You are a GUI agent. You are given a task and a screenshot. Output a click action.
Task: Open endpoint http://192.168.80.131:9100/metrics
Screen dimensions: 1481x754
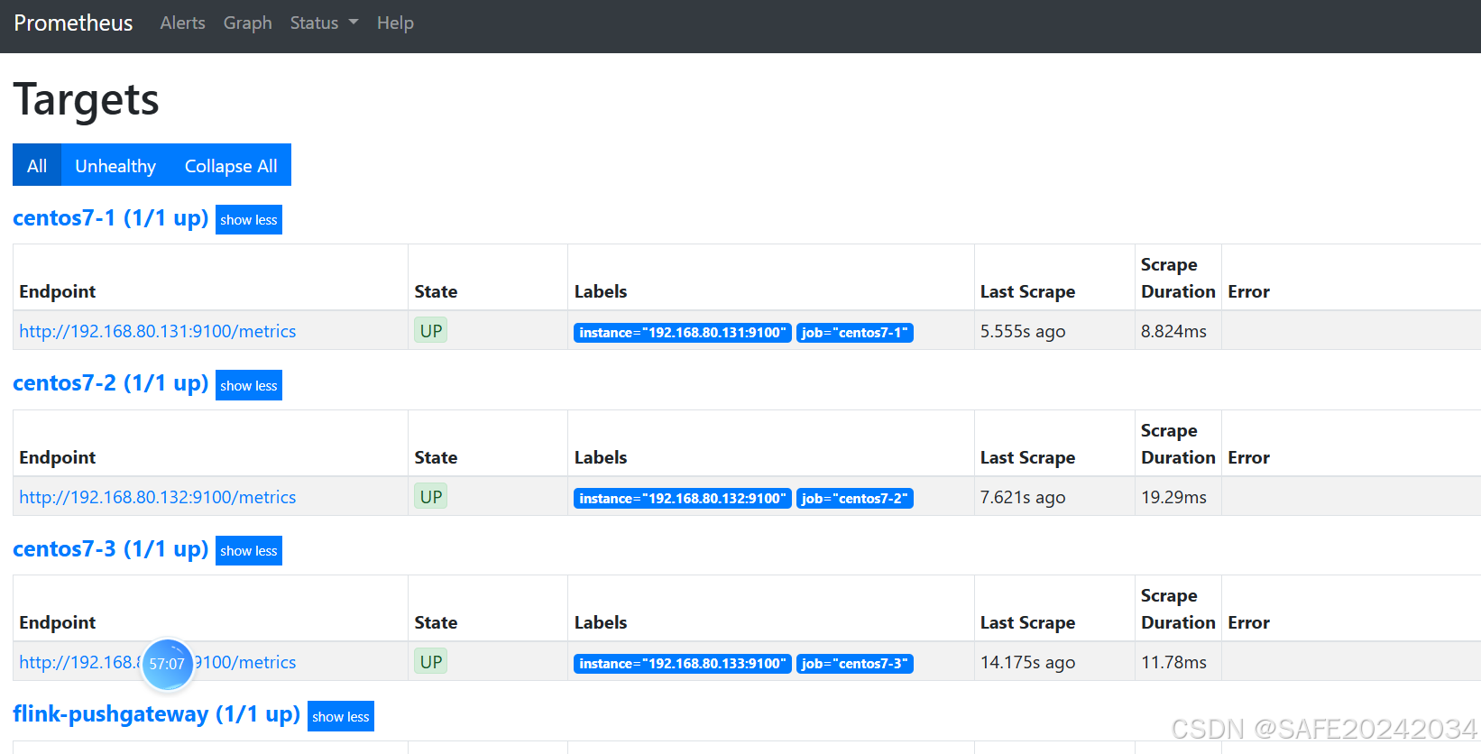[158, 331]
